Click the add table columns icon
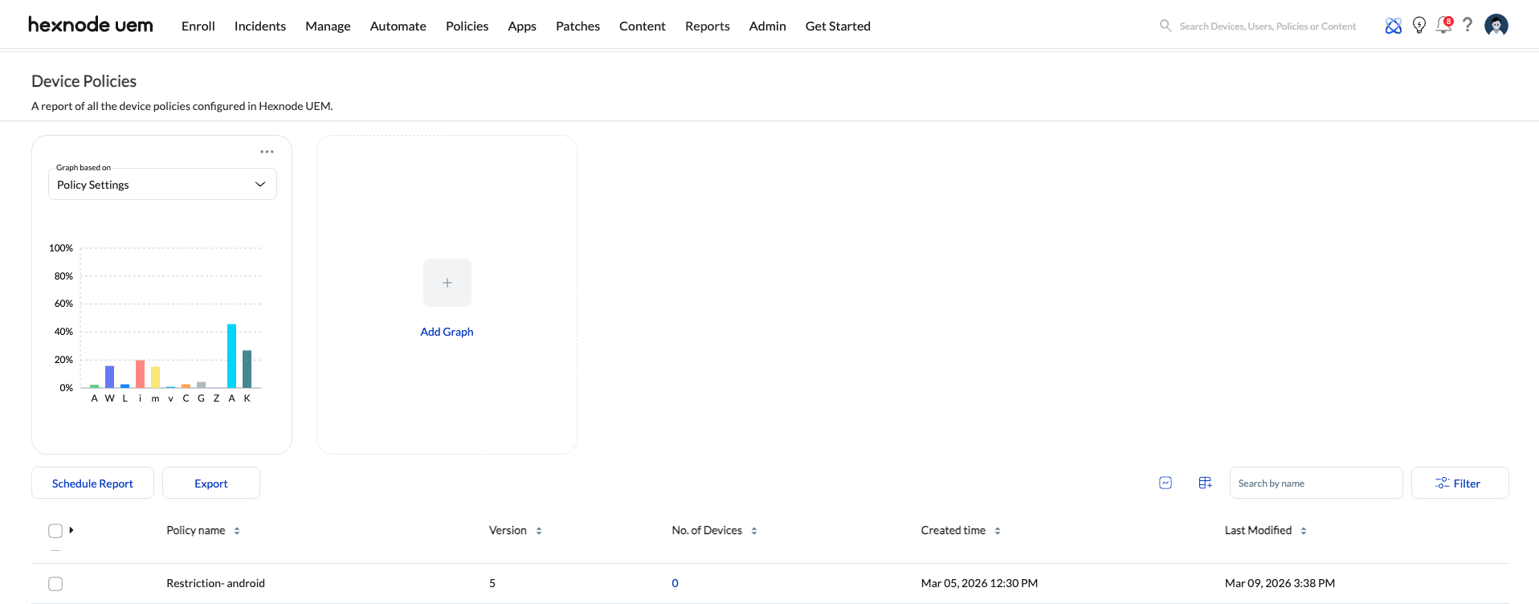The width and height of the screenshot is (1539, 604). [1205, 483]
